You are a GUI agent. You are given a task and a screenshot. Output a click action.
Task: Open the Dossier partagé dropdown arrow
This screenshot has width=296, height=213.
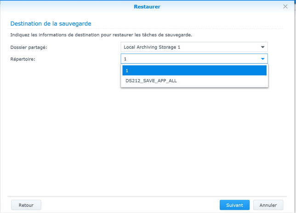262,47
